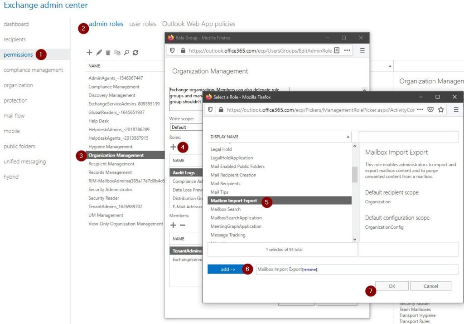Screen dimensions: 464x324
Task: Click the OK button in role picker
Action: pyautogui.click(x=392, y=286)
